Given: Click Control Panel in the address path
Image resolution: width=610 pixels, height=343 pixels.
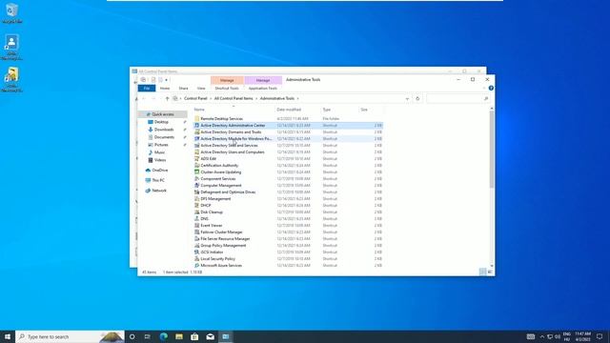Looking at the screenshot, I should [195, 99].
